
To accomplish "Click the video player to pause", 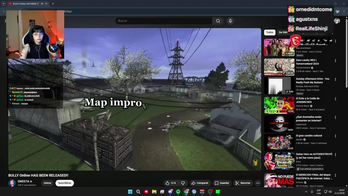I will [x=135, y=99].
